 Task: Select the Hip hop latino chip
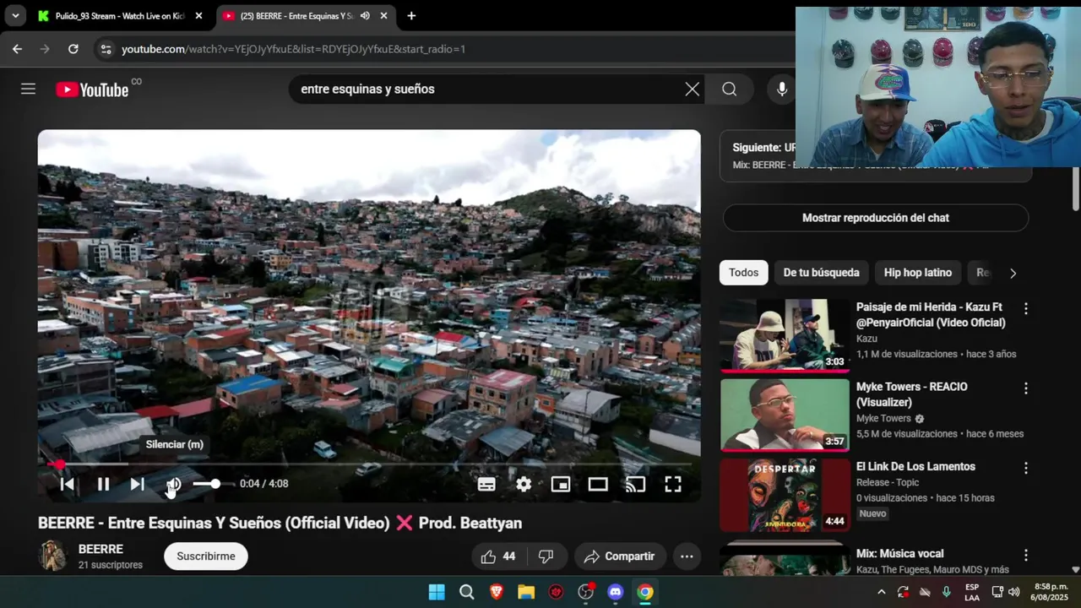917,273
